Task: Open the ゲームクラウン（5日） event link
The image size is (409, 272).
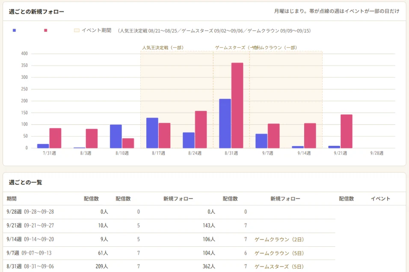Action: (x=279, y=253)
